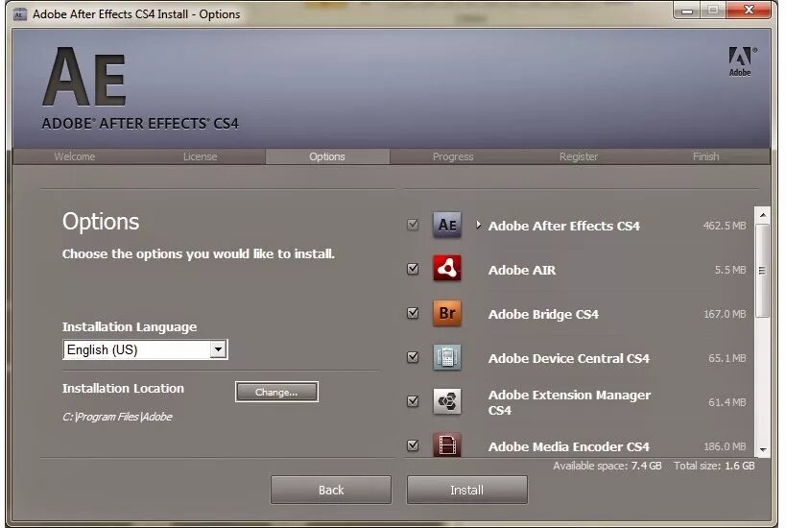The height and width of the screenshot is (528, 786).
Task: Select the Register step tab
Action: point(579,156)
